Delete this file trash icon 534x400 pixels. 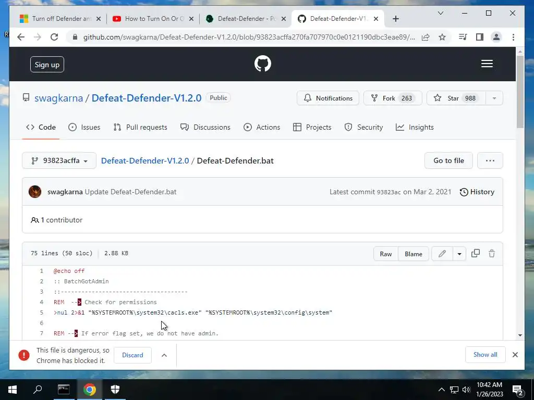pyautogui.click(x=491, y=254)
